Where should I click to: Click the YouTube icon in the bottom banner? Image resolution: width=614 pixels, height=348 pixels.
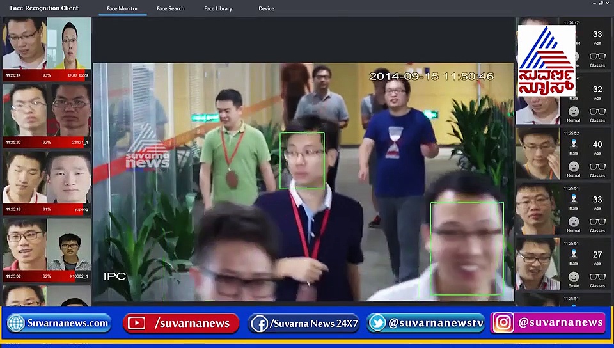coord(136,323)
